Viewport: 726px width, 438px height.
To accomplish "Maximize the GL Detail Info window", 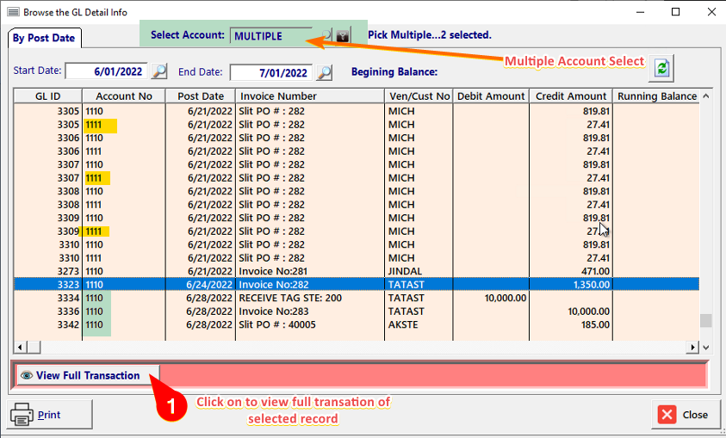I will (x=675, y=12).
